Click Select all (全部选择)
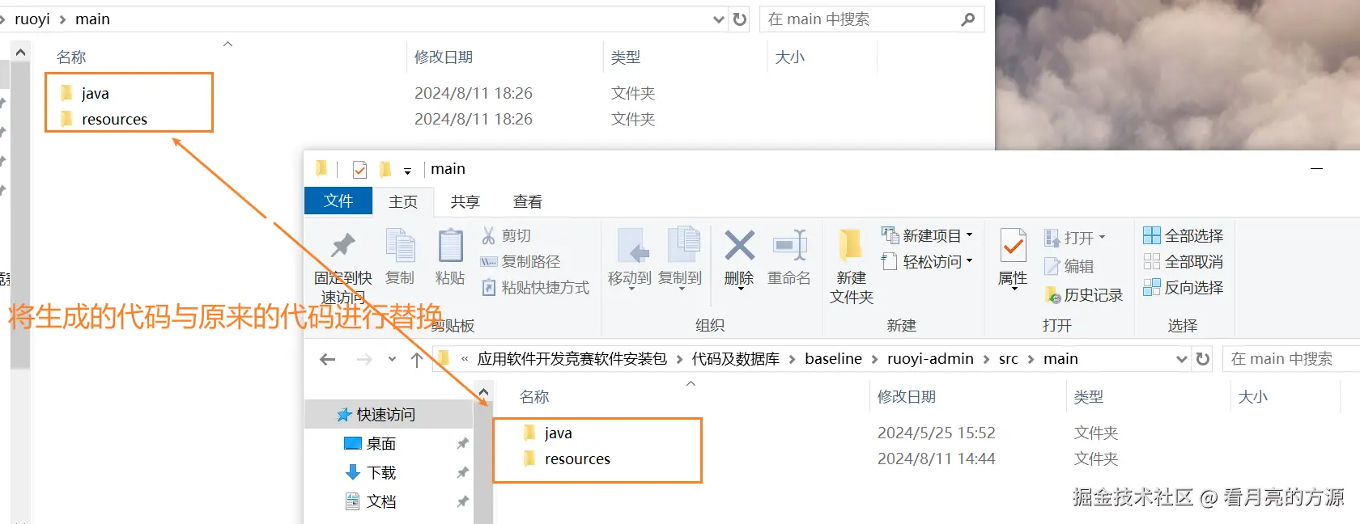This screenshot has height=524, width=1360. click(x=1183, y=235)
